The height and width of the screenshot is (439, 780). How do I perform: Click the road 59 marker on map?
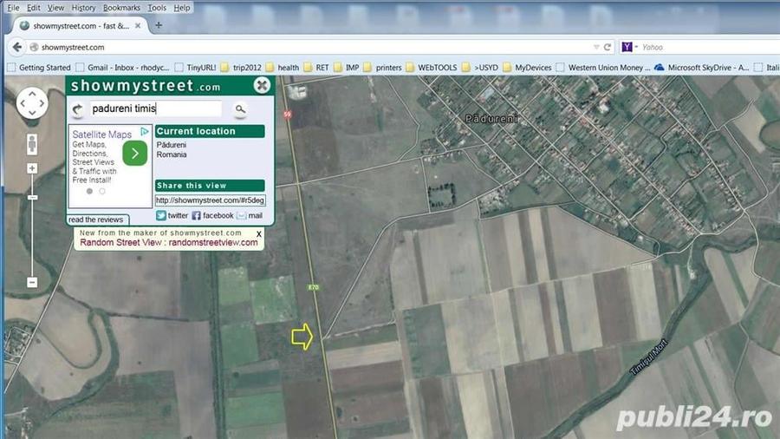pyautogui.click(x=288, y=114)
